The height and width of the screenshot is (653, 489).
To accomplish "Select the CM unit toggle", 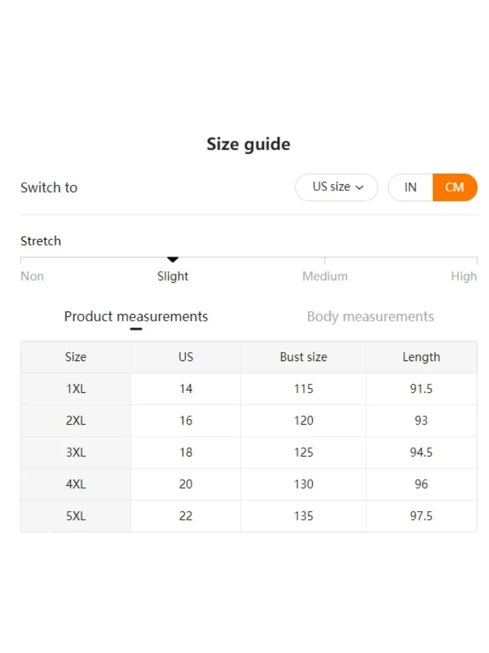I will (454, 187).
